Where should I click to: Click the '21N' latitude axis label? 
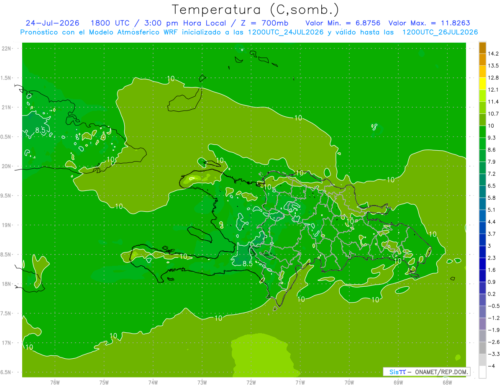[x=7, y=107]
